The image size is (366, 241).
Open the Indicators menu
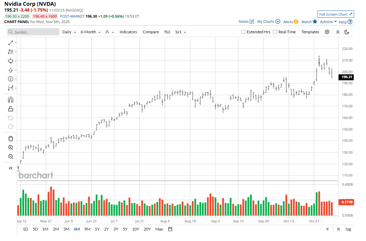coord(128,32)
